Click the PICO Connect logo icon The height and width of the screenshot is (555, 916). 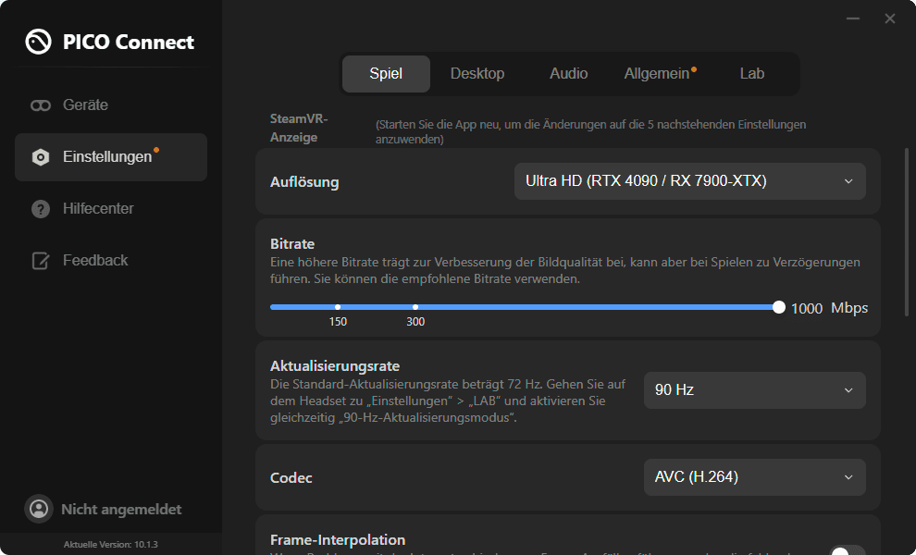pos(39,42)
